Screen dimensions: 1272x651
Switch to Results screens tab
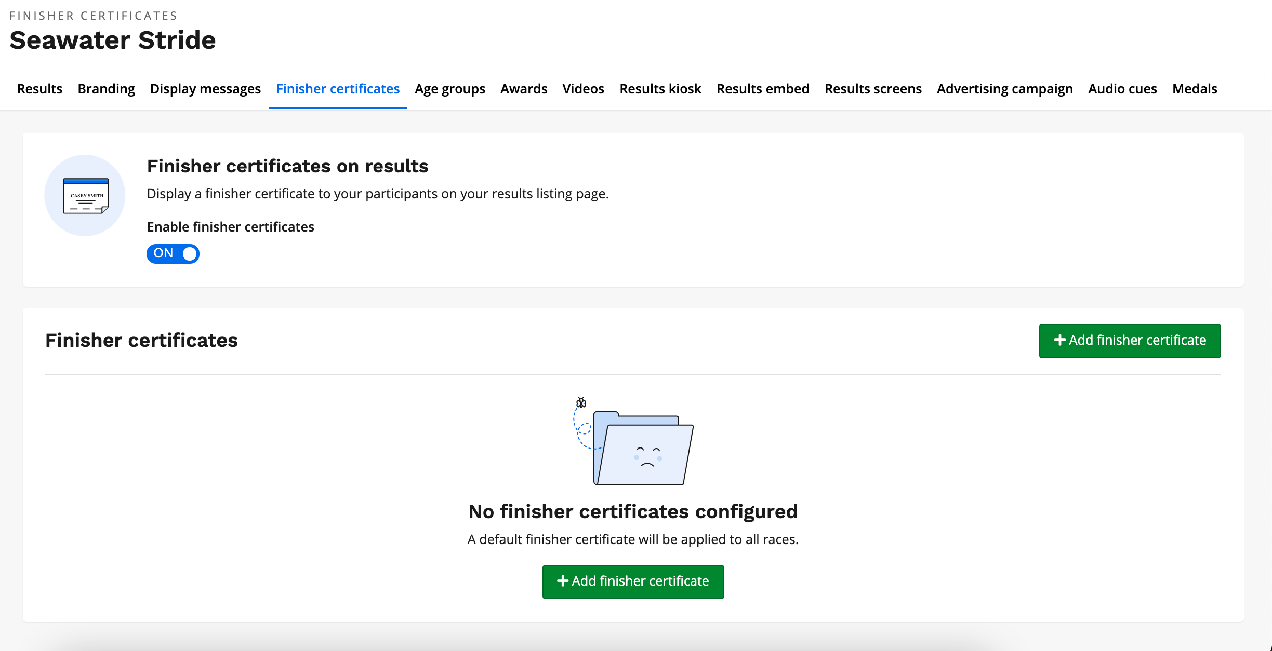click(x=873, y=89)
